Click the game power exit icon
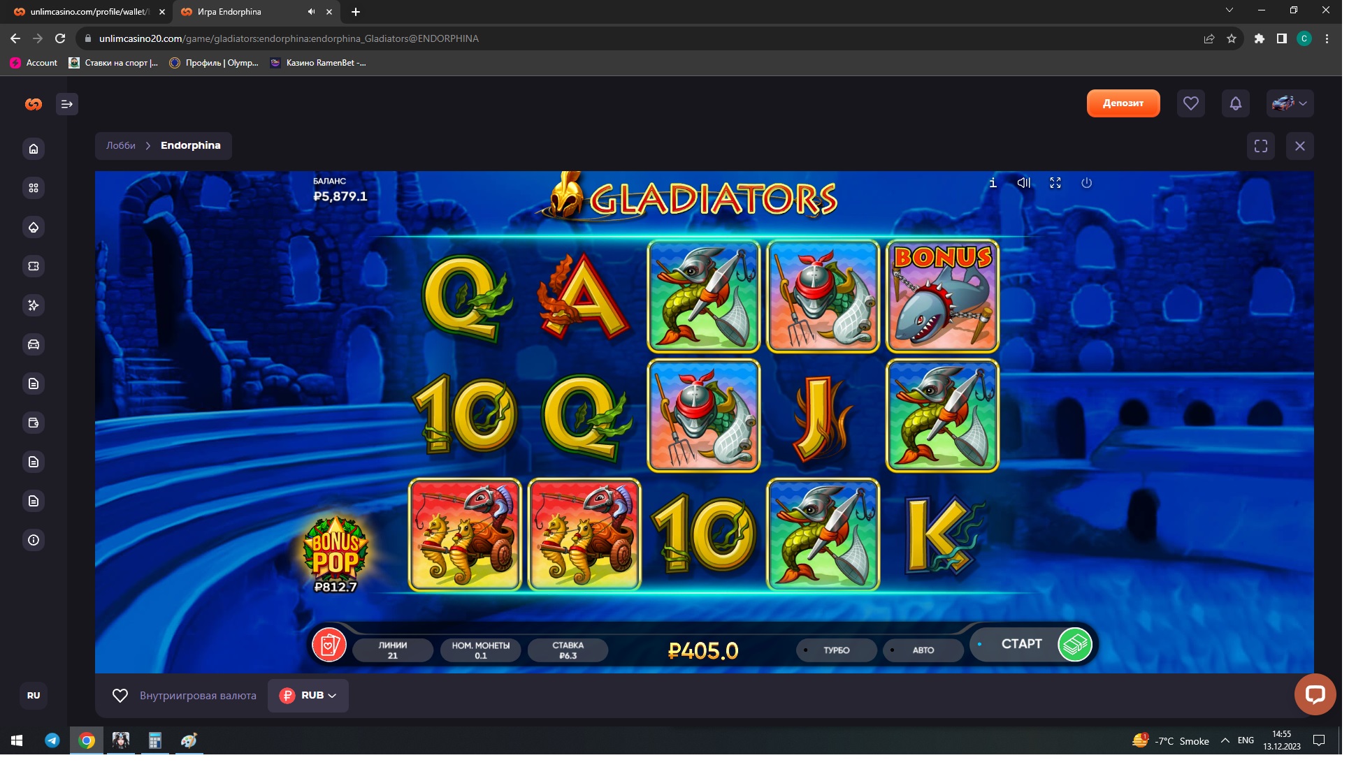1356x767 pixels. (1086, 183)
